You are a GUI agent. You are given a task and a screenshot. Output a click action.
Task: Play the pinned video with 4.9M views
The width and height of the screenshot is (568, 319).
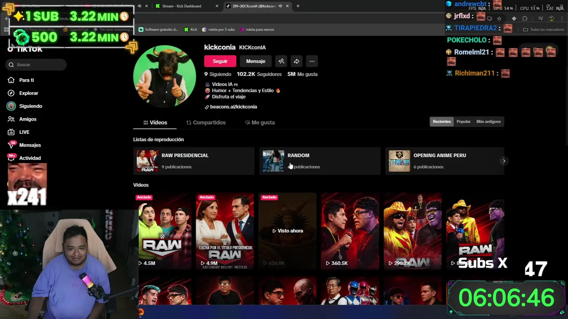click(225, 230)
